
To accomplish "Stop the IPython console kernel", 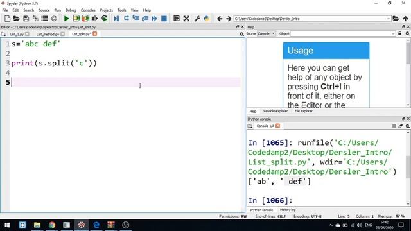I will coord(394,126).
